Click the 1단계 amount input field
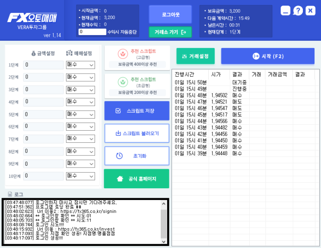The height and width of the screenshot is (248, 321). point(43,65)
